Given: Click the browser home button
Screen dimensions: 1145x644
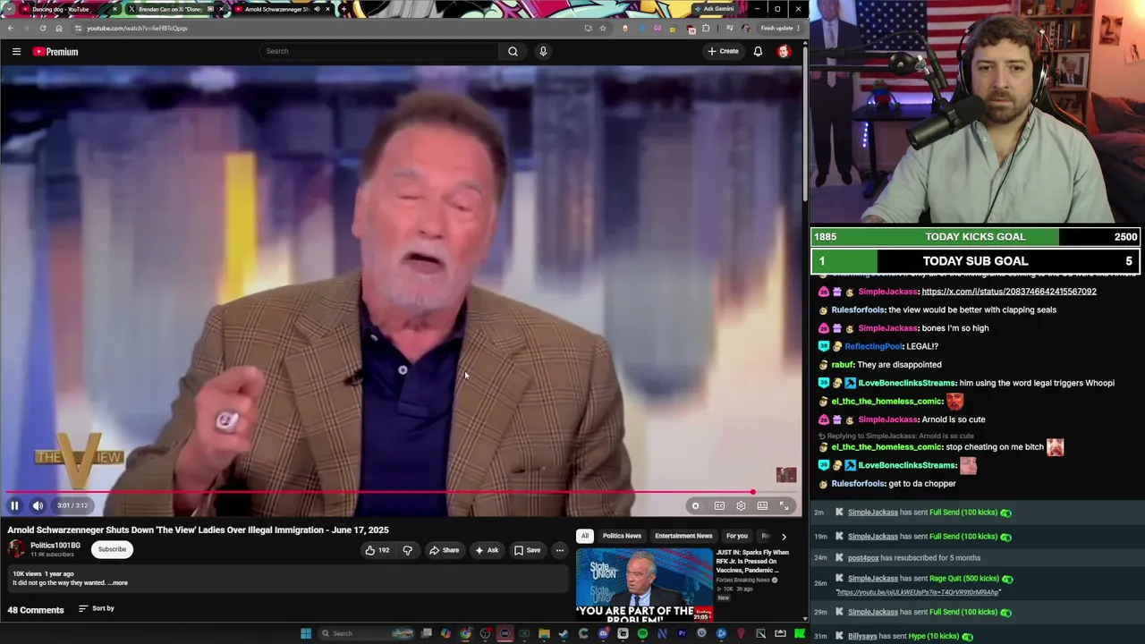Looking at the screenshot, I should pos(59,28).
